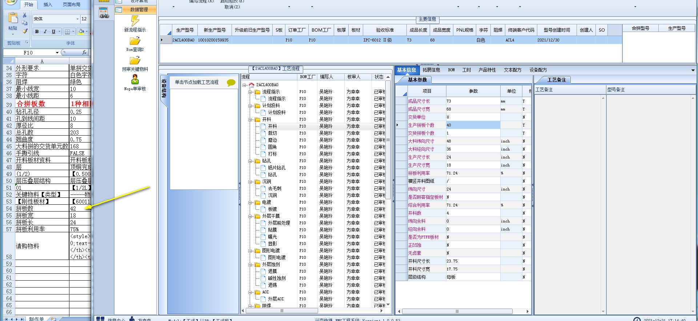Click the 新流程指示 lightning icon
The height and width of the screenshot is (321, 698).
coord(135,21)
